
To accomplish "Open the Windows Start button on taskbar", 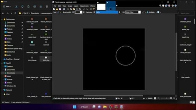I will click(74, 107).
